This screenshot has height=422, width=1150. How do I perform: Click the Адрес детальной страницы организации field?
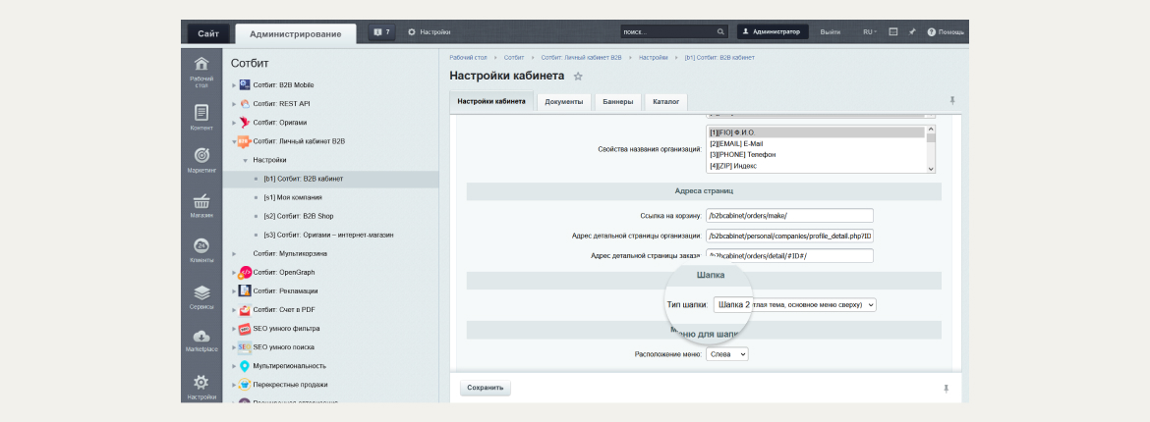789,236
